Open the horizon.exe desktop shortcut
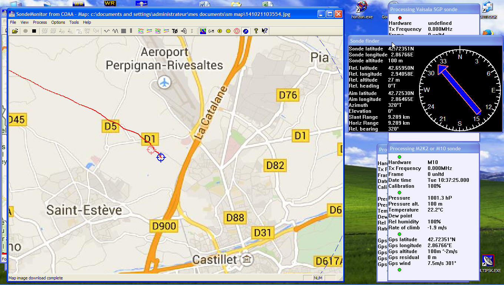 [362, 10]
